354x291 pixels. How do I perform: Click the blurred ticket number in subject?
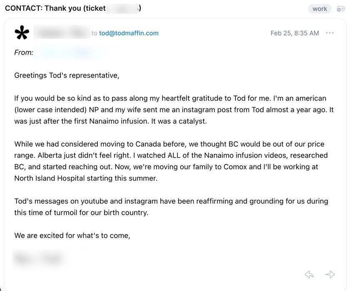pos(122,8)
